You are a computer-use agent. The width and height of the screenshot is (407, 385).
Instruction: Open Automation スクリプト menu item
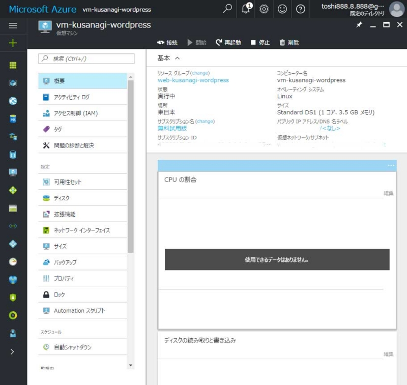(82, 311)
